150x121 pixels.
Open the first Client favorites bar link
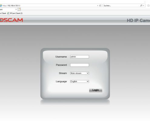3,13
